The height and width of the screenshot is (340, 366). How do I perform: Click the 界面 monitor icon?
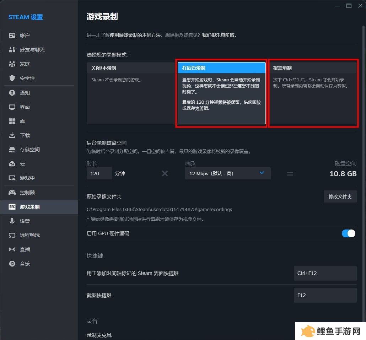pyautogui.click(x=12, y=107)
